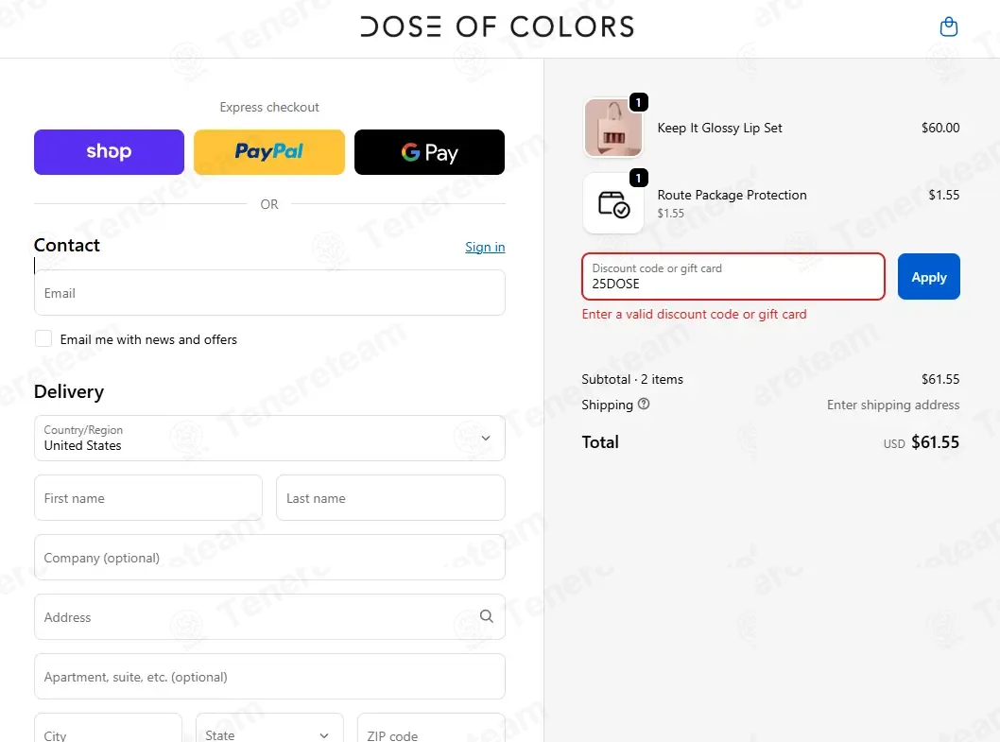
Task: Click the Route Package Protection icon
Action: (x=613, y=203)
